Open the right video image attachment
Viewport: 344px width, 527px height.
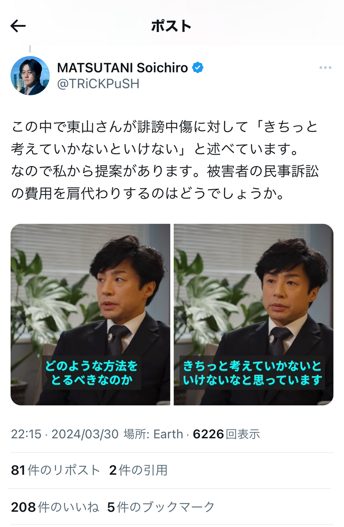pos(253,314)
